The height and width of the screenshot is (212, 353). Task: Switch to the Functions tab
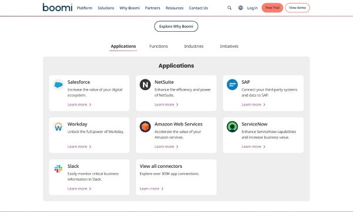click(x=158, y=46)
